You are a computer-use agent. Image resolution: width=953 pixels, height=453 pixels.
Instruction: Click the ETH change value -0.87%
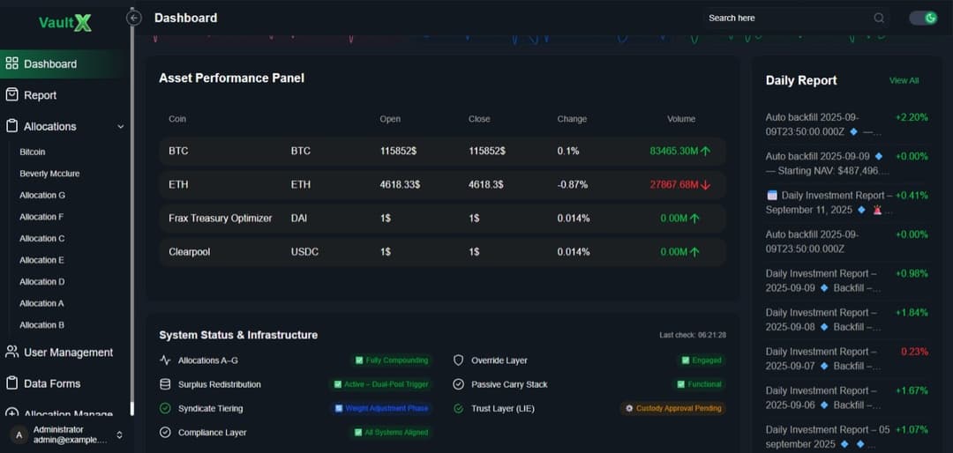coord(573,184)
